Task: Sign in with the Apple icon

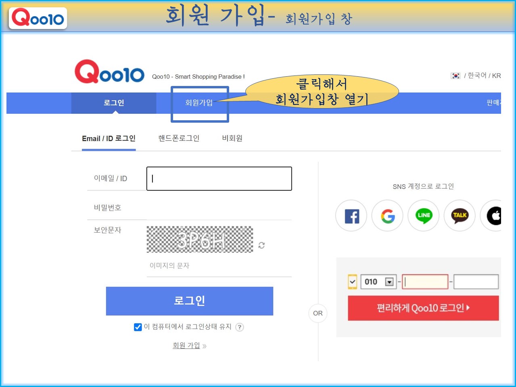Action: (491, 216)
